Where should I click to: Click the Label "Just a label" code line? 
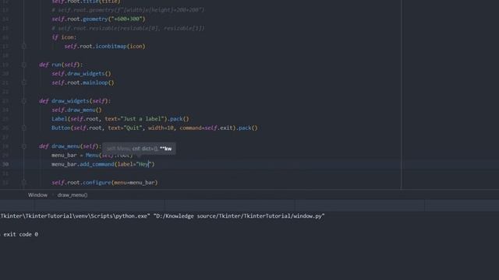pyautogui.click(x=120, y=119)
